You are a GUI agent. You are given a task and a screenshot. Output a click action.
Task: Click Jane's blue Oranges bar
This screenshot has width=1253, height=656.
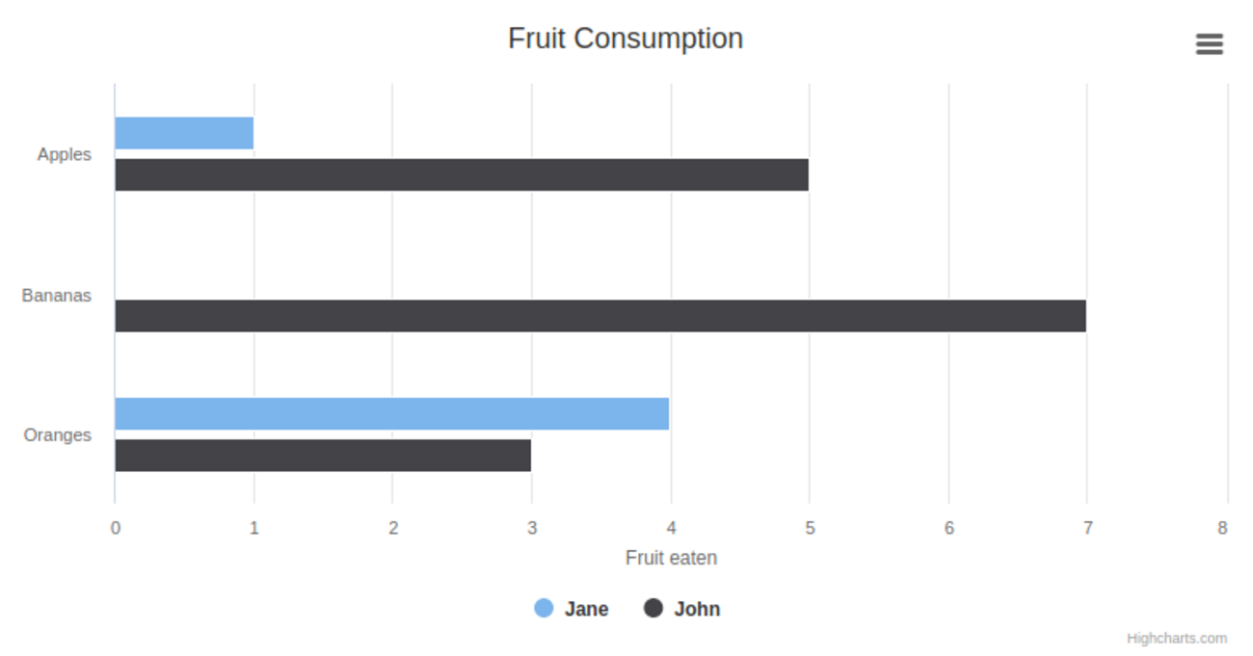pos(391,413)
